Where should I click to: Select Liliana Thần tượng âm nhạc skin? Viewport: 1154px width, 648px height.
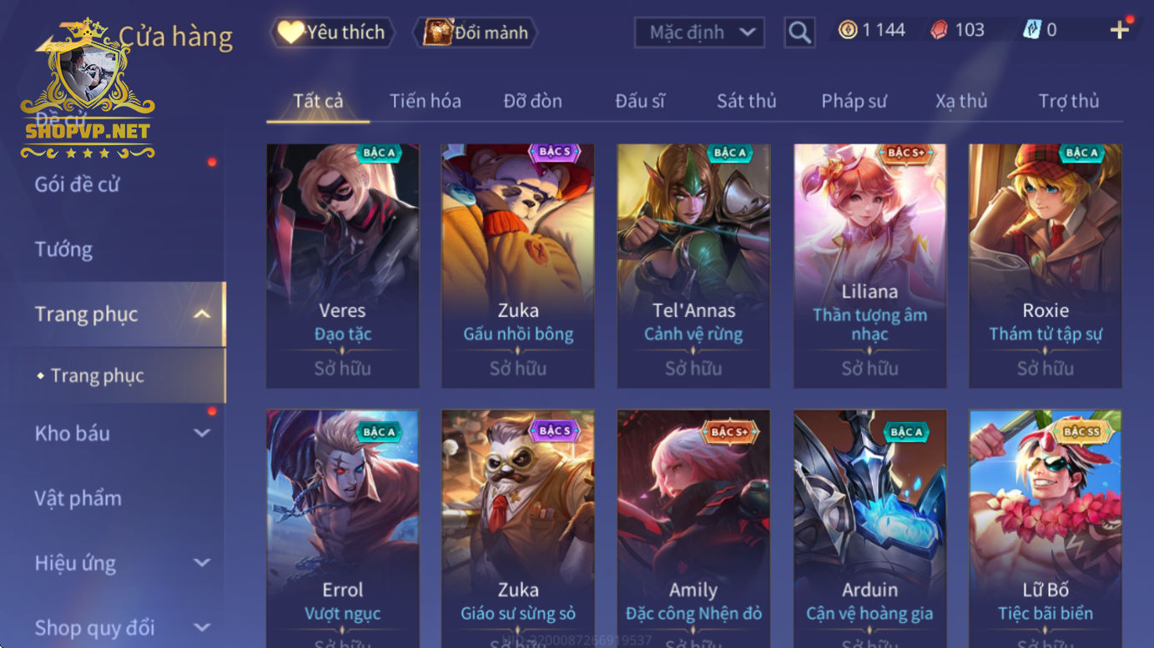pyautogui.click(x=869, y=266)
